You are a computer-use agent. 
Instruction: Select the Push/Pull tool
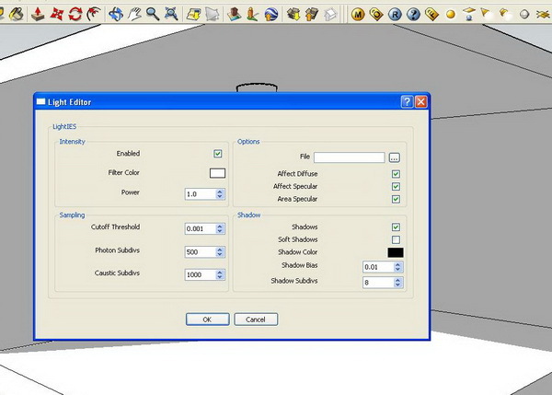36,15
